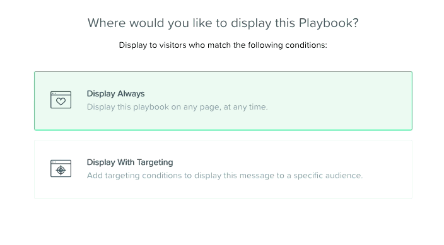Click the 'Display Always' title text
The width and height of the screenshot is (444, 245).
(x=115, y=94)
